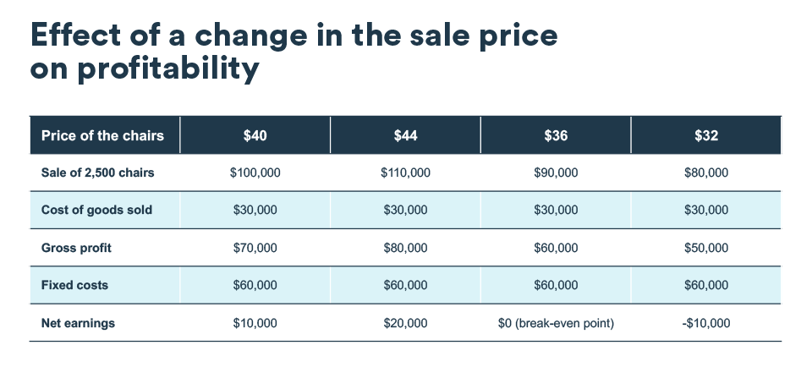Click the title "Effect of a change in the sale price"
812x389 pixels.
[294, 36]
